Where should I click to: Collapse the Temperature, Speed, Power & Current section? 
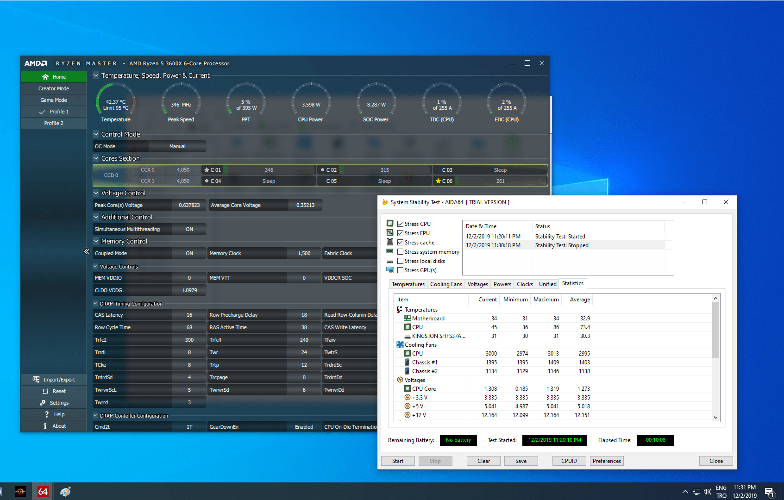click(96, 75)
